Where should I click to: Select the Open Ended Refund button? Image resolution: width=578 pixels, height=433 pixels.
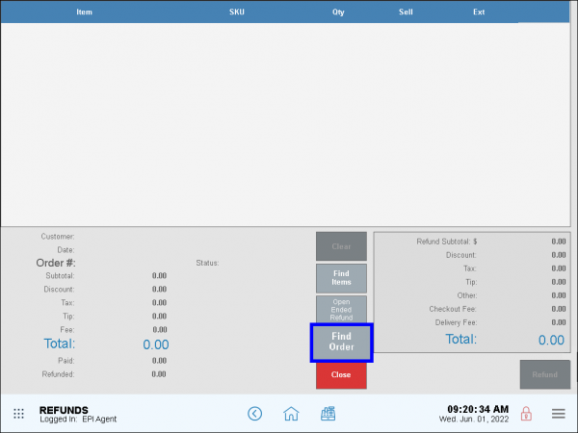(341, 310)
